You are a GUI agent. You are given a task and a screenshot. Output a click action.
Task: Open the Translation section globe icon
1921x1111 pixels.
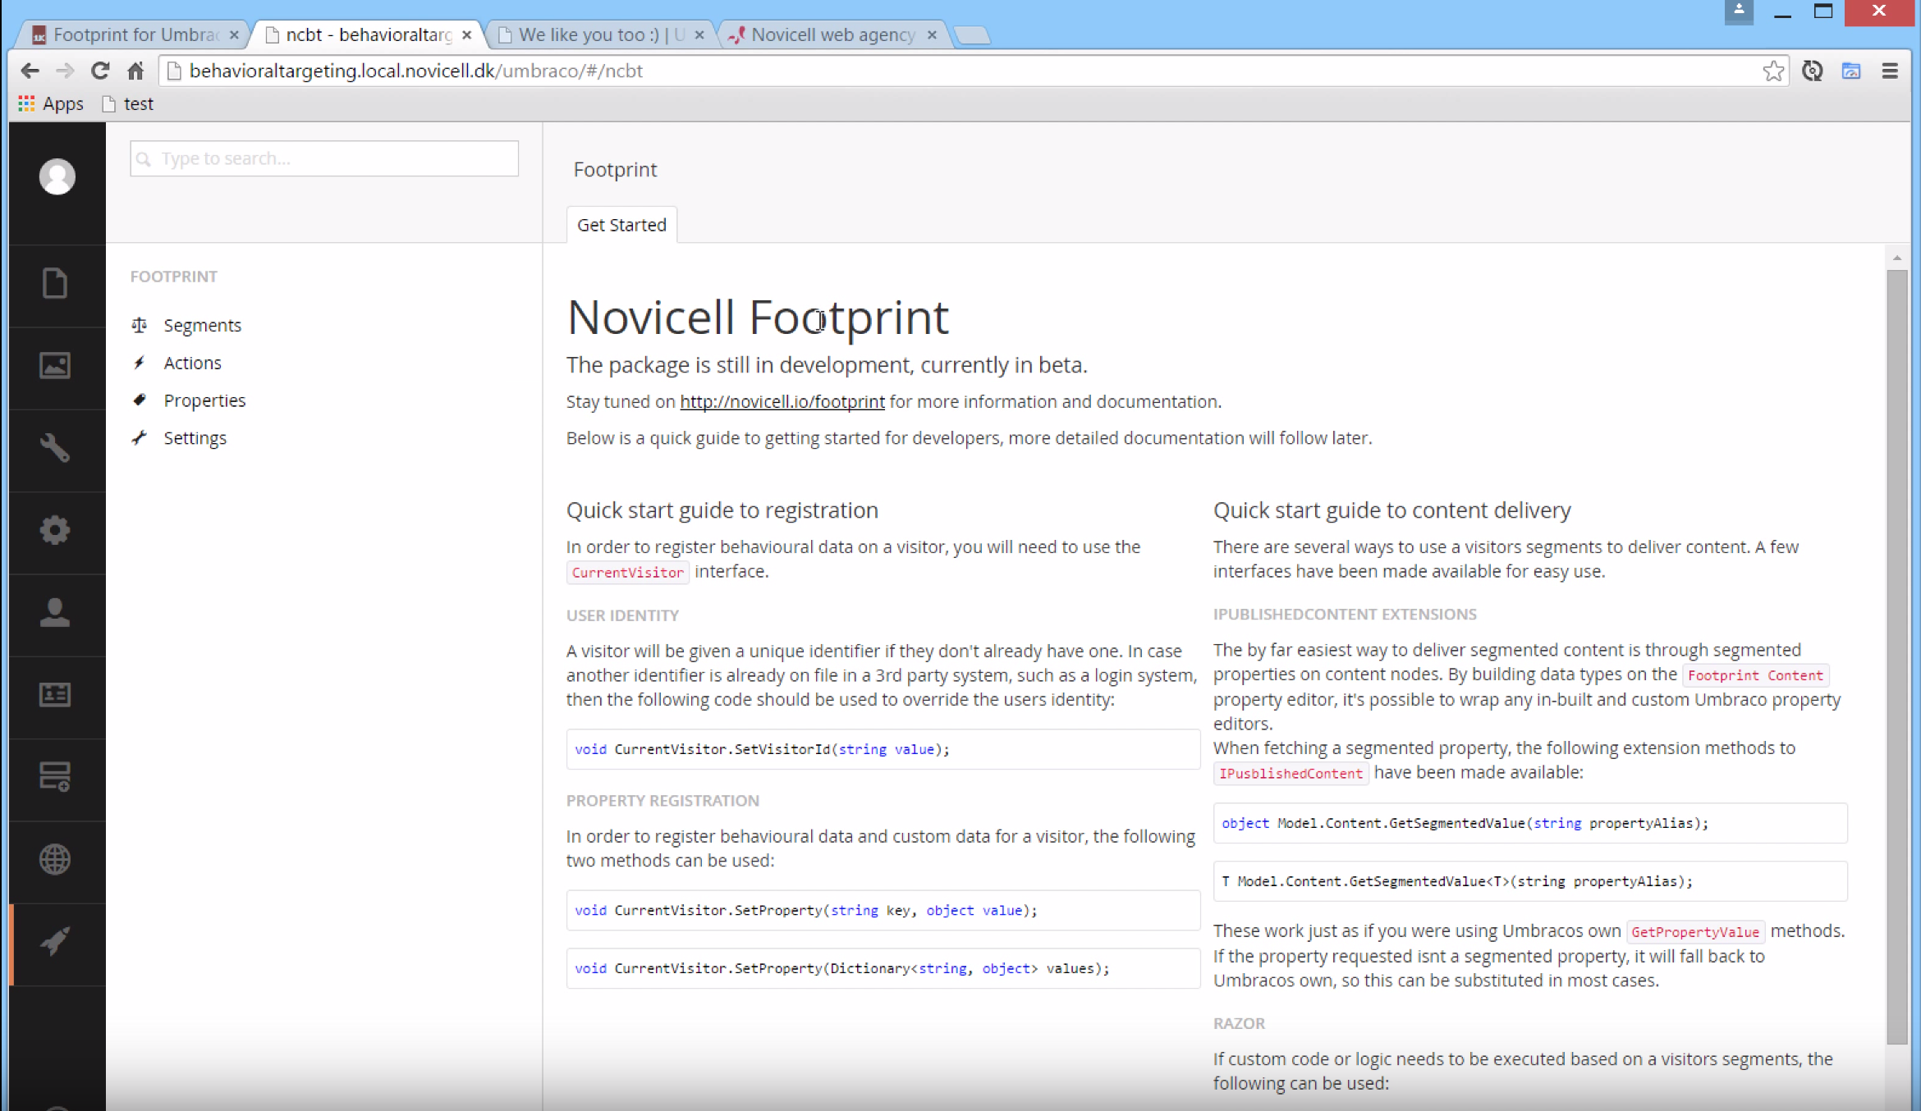click(x=55, y=859)
